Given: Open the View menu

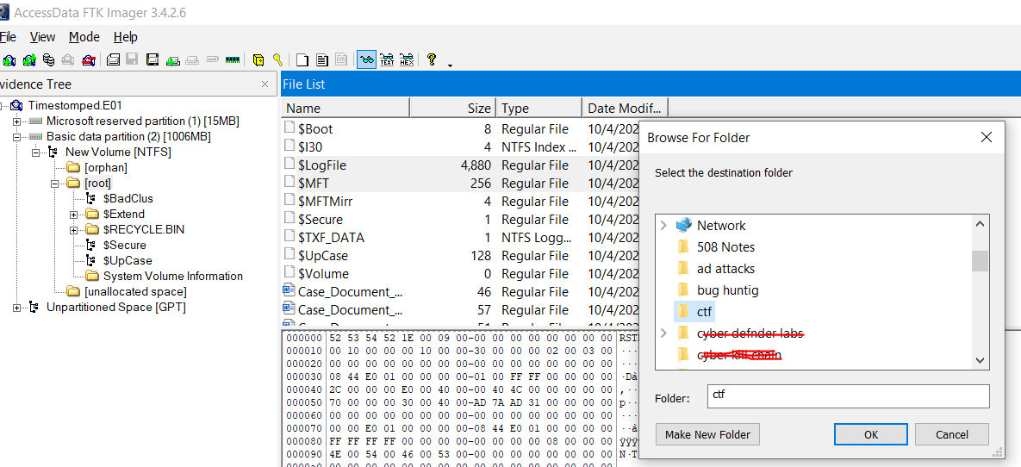Looking at the screenshot, I should 42,37.
